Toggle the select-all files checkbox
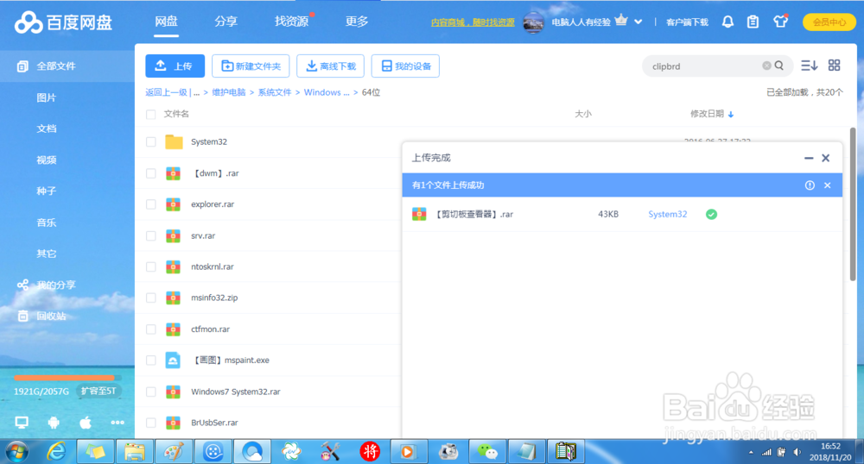Screen dimensions: 864x464 click(x=150, y=115)
